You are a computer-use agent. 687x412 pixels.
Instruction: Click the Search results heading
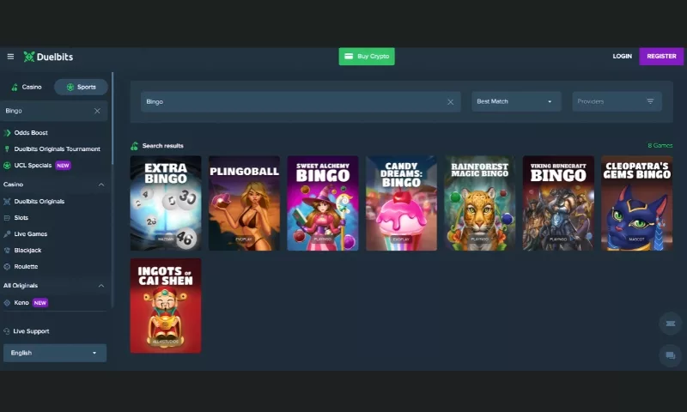coord(162,146)
